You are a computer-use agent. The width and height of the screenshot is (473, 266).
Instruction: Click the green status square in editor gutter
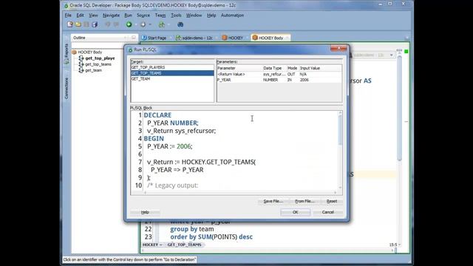tap(406, 52)
